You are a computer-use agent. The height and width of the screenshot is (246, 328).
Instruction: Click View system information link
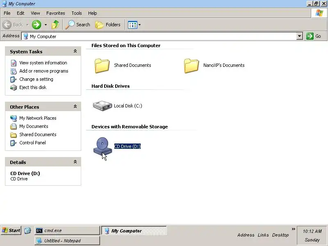(43, 63)
